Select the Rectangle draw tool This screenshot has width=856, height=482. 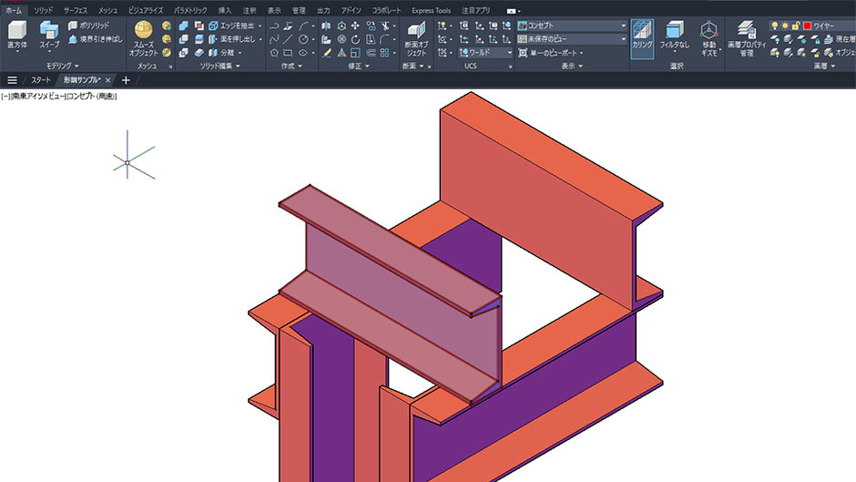point(288,53)
